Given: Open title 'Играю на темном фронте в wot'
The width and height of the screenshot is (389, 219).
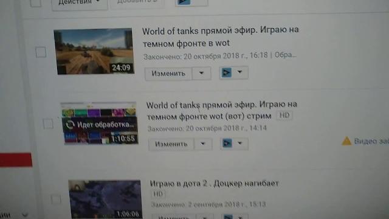Looking at the screenshot, I should pos(220,36).
